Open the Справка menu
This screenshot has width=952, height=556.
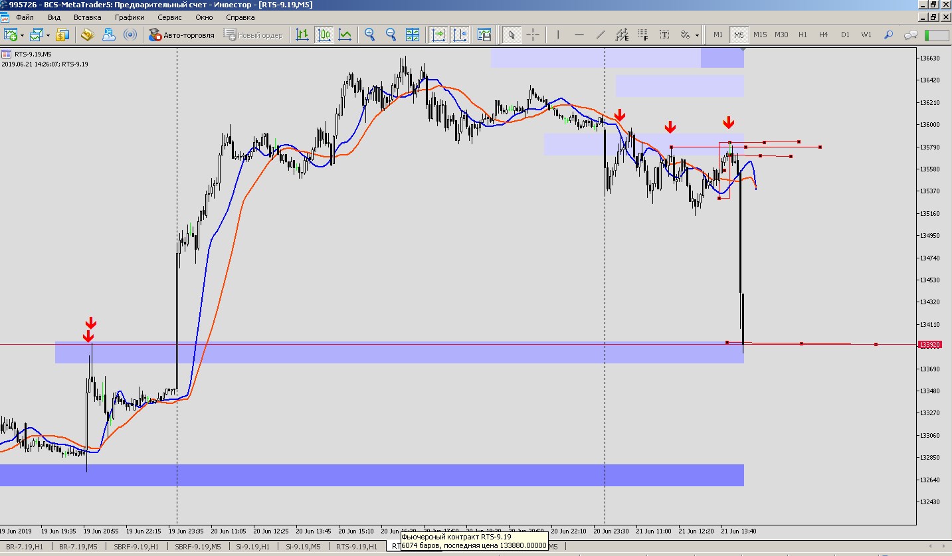(x=240, y=17)
